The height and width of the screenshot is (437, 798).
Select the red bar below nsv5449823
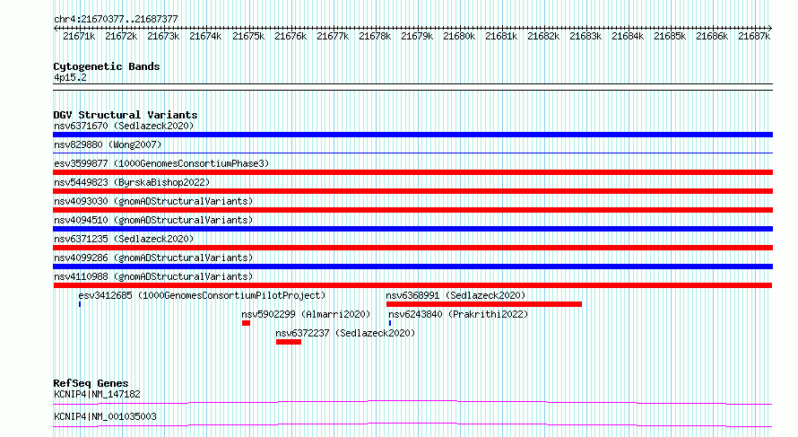tap(412, 191)
